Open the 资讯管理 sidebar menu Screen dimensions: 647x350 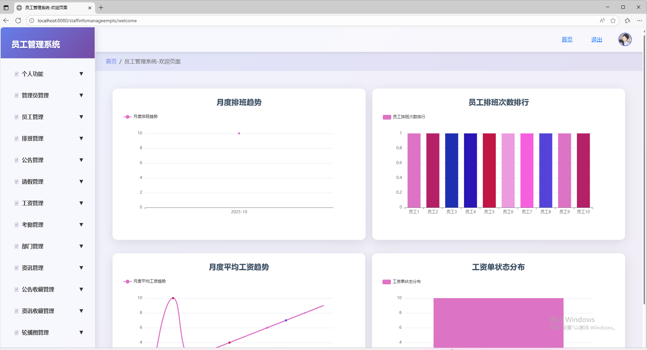(48, 268)
